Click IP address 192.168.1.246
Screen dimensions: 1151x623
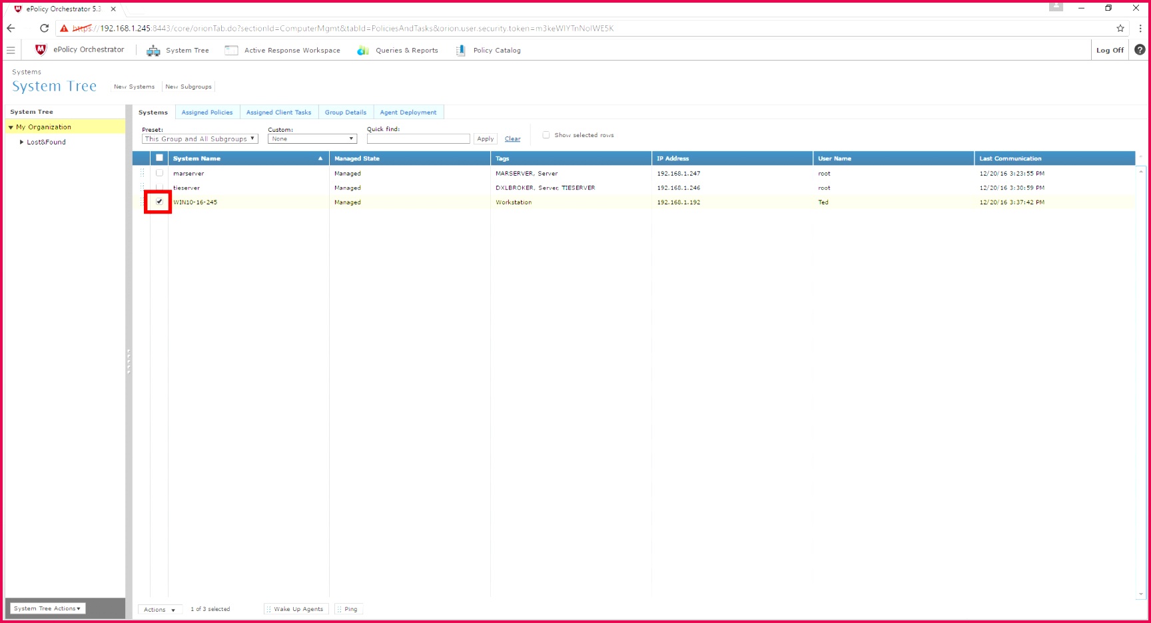[x=679, y=188]
